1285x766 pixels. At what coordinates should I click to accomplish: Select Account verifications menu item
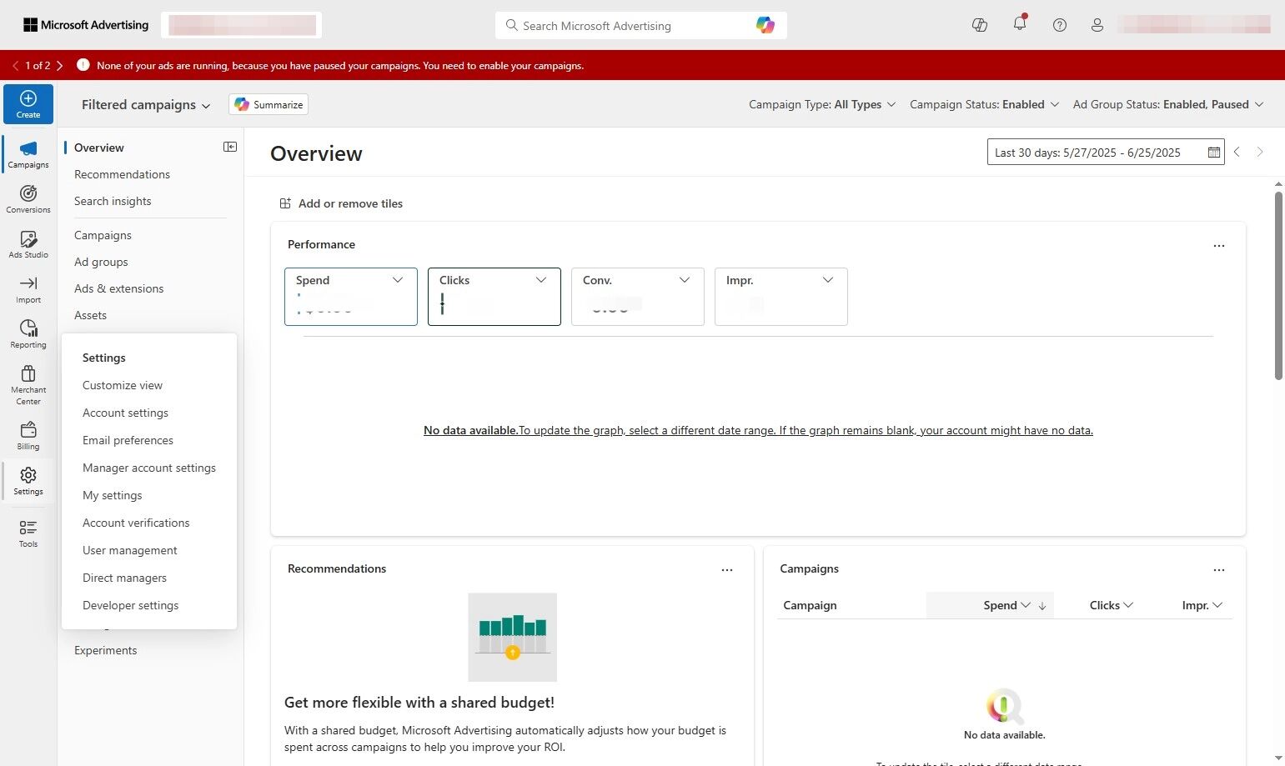[136, 523]
